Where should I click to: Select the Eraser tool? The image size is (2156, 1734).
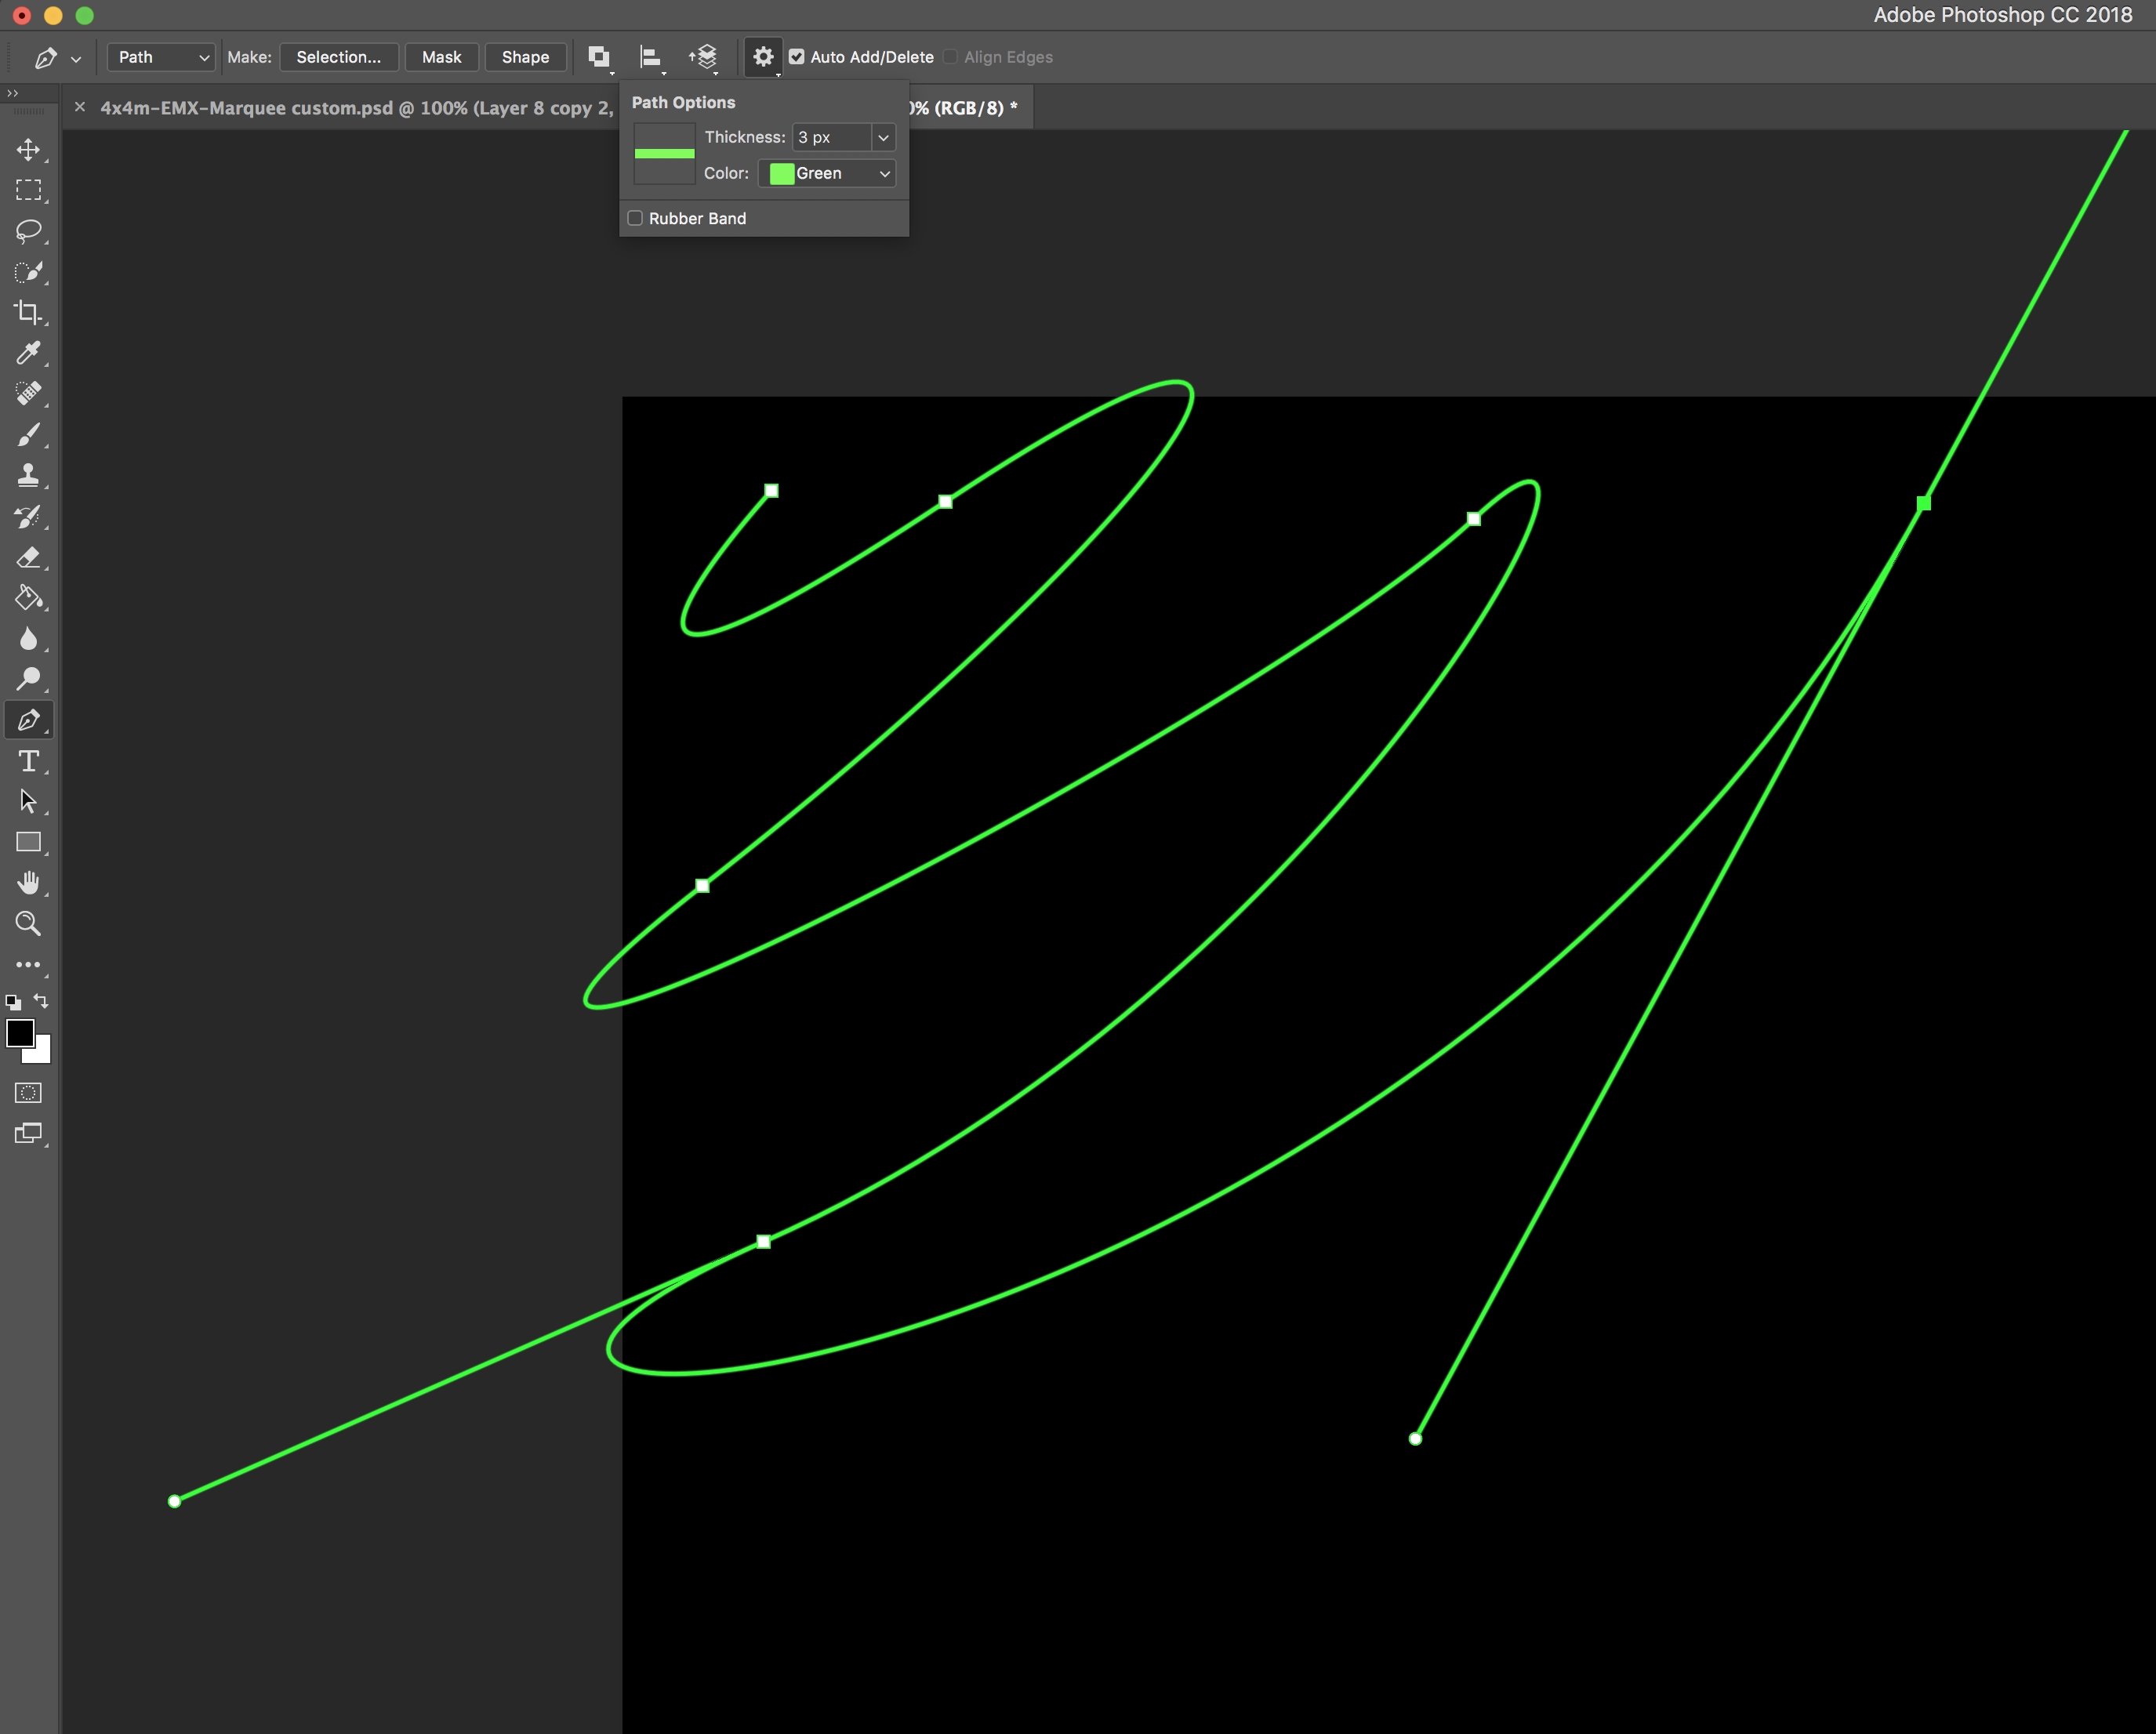tap(28, 557)
